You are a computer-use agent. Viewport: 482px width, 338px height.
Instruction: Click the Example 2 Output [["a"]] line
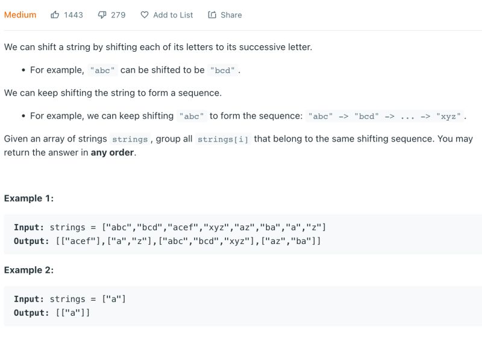(x=52, y=313)
